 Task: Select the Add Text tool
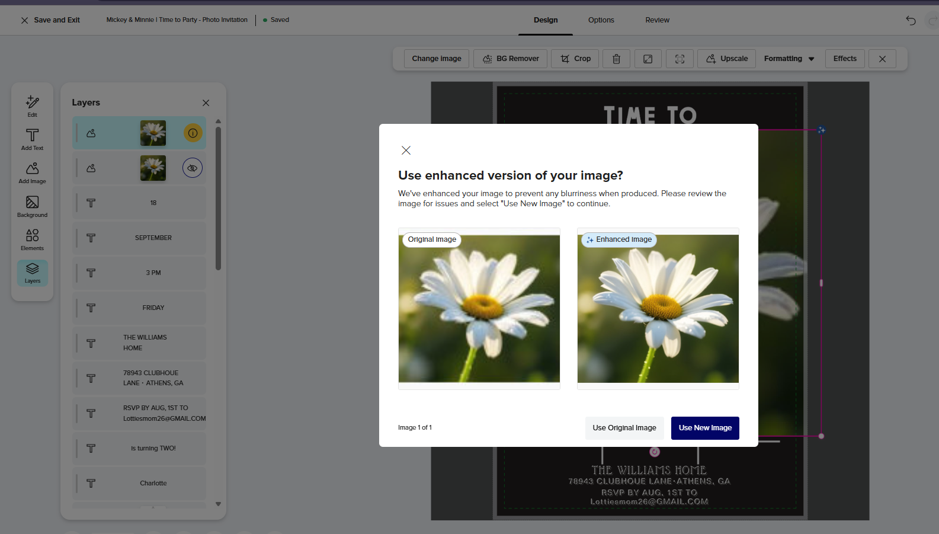pyautogui.click(x=32, y=139)
